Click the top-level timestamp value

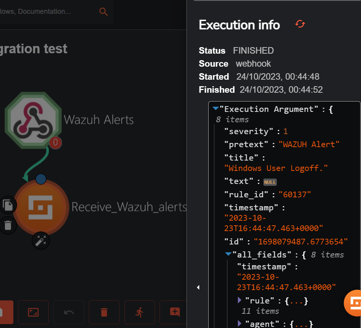[x=273, y=223]
